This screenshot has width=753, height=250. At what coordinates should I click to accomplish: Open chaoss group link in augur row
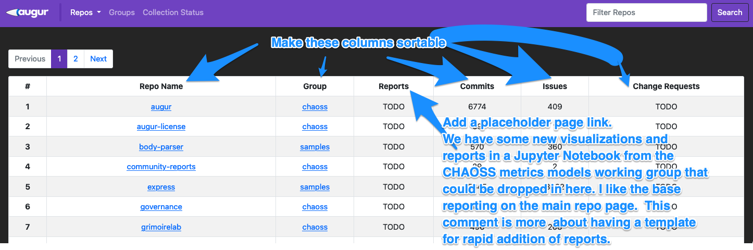click(x=315, y=107)
